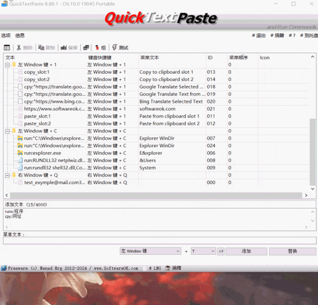The width and height of the screenshot is (318, 305).
Task: Click the horizontal scrollbar thumb of list
Action: tap(156, 196)
